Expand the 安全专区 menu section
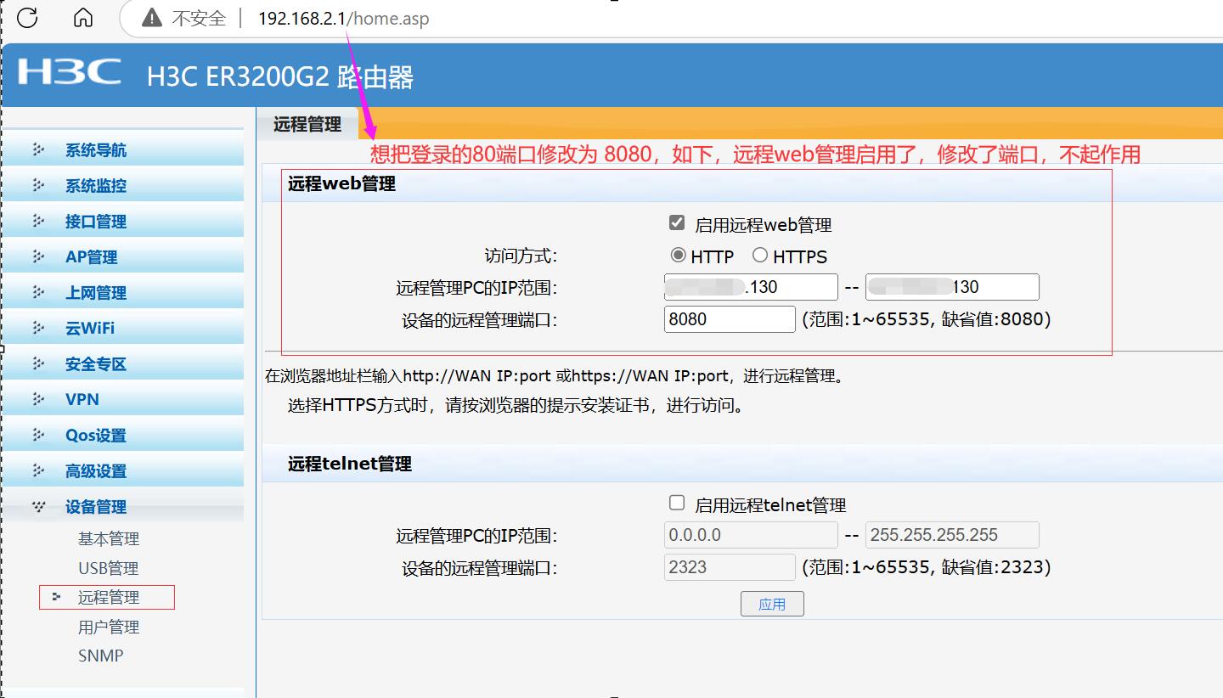This screenshot has height=698, width=1223. pos(123,364)
